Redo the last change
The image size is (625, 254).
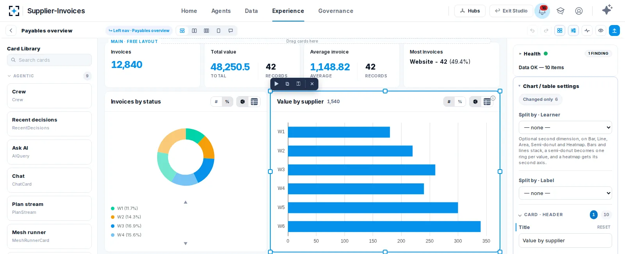546,30
